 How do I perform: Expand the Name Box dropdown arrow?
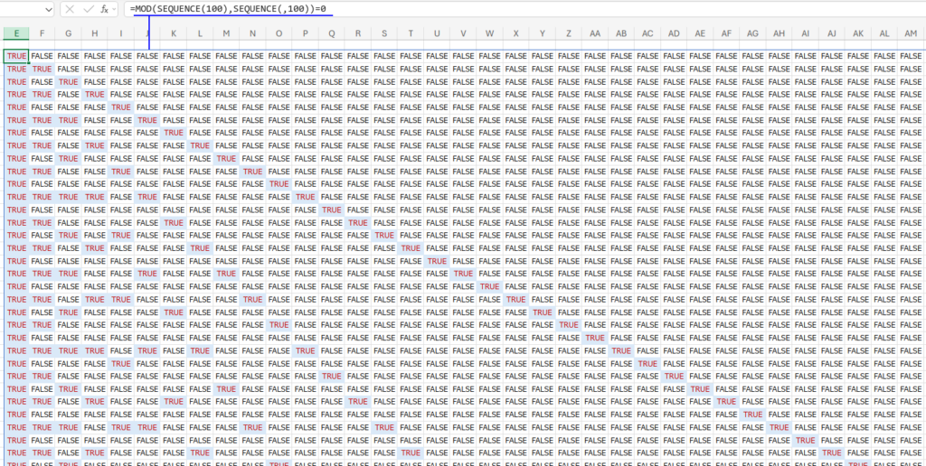[x=48, y=9]
